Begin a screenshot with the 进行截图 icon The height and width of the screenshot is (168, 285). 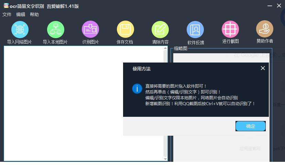[230, 29]
